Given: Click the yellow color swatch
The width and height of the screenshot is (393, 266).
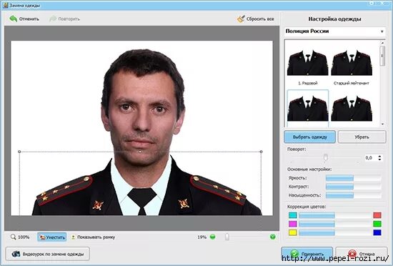Looking at the screenshot, I should (293, 232).
